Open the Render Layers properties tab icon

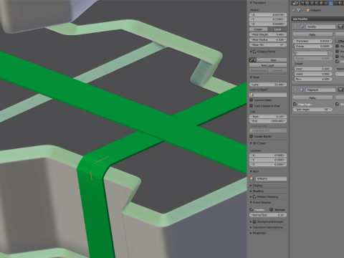click(307, 3)
